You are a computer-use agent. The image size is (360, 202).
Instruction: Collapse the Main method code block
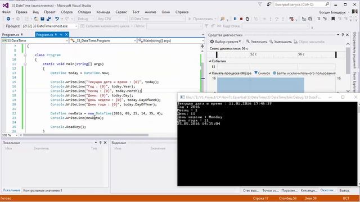tap(25, 64)
